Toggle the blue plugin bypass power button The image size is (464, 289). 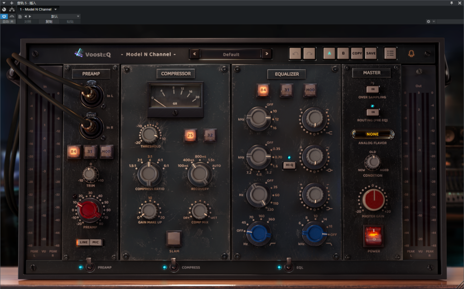4,17
